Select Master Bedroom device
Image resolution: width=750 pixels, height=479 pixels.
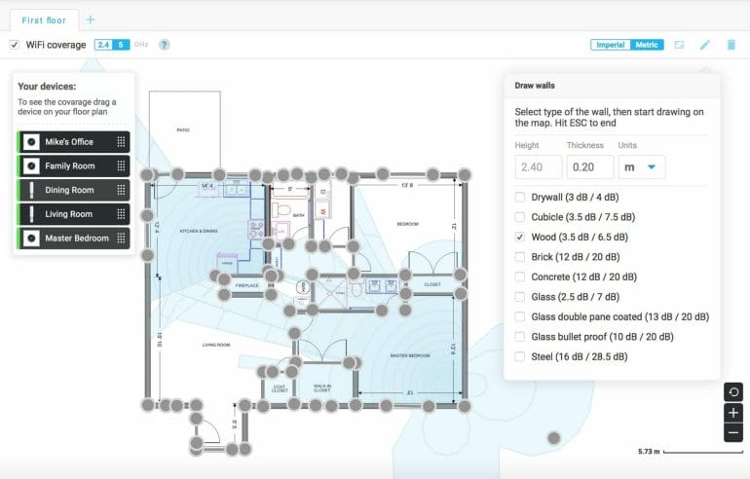coord(73,239)
